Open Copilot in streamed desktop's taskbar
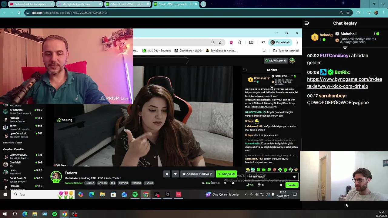The width and height of the screenshot is (388, 218). [x=81, y=194]
